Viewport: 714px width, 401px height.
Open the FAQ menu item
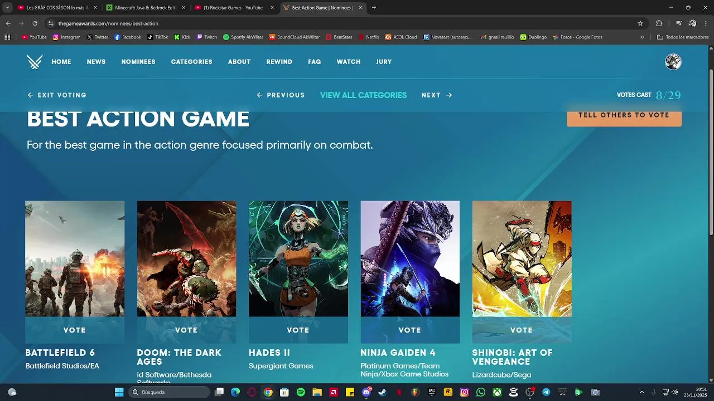pos(315,62)
